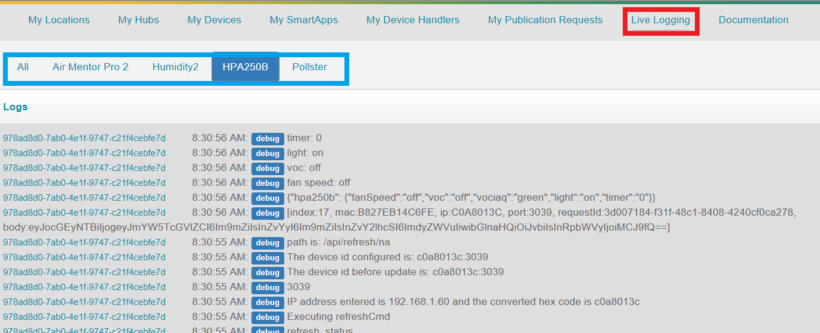Click the debug badge beside the hpa250b JSON

[x=268, y=198]
